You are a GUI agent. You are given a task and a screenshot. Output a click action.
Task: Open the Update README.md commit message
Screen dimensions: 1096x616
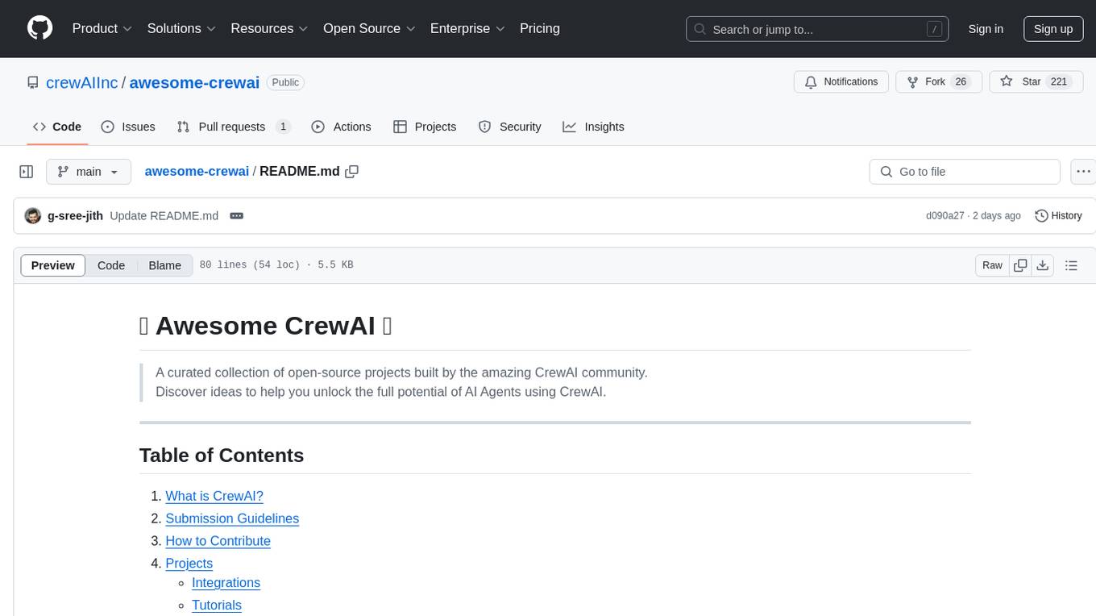pyautogui.click(x=164, y=216)
